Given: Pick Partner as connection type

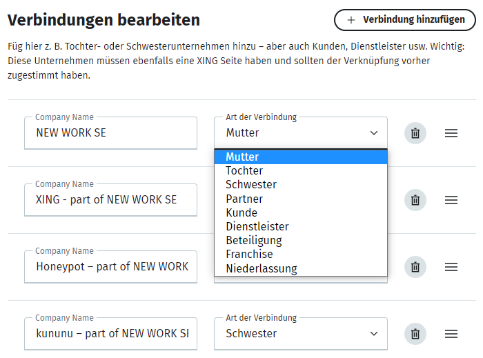Looking at the screenshot, I should click(244, 199).
